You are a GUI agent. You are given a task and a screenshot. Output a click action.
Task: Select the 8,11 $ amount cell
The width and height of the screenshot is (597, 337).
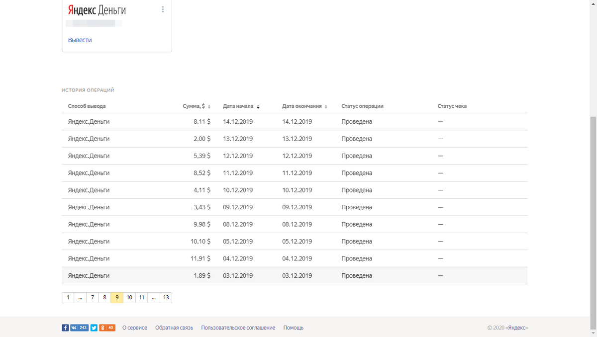click(201, 122)
